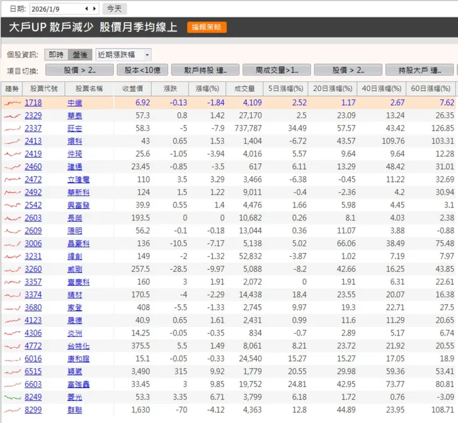Open stock name link 華新科
Screen dimensions: 458x423
tap(78, 193)
